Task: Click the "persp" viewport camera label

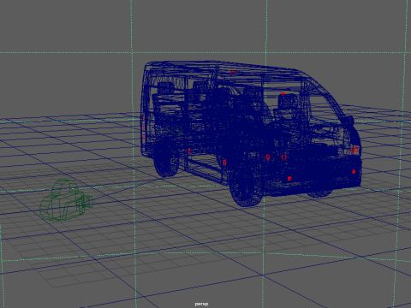Action: (x=201, y=304)
